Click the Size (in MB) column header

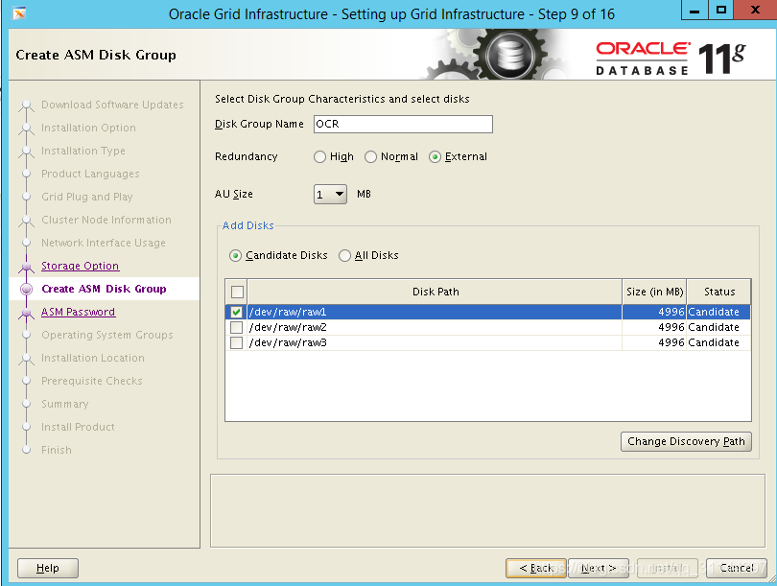click(x=654, y=292)
